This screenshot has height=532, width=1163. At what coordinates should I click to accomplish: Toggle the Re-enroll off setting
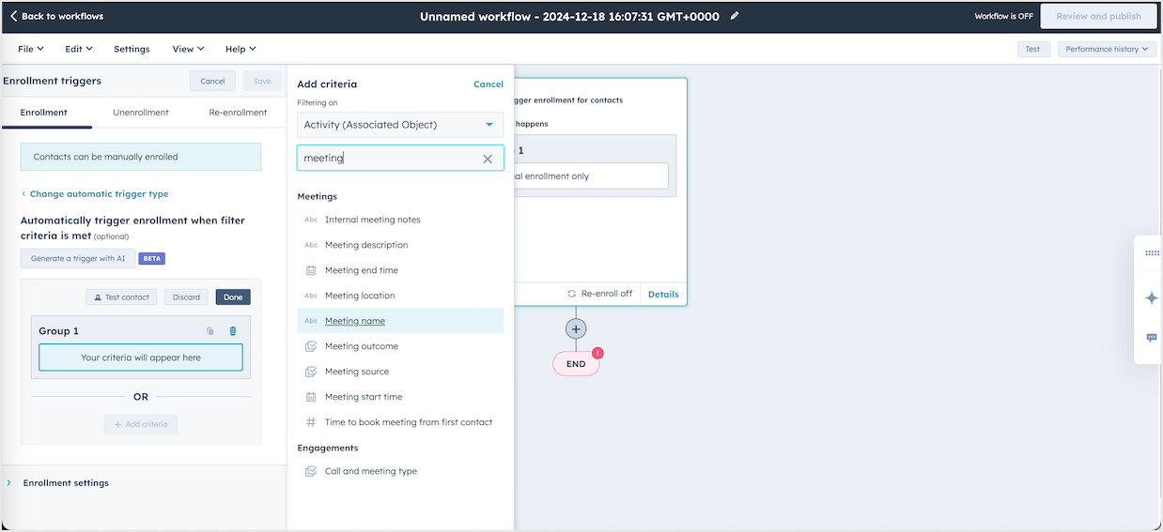pos(598,294)
